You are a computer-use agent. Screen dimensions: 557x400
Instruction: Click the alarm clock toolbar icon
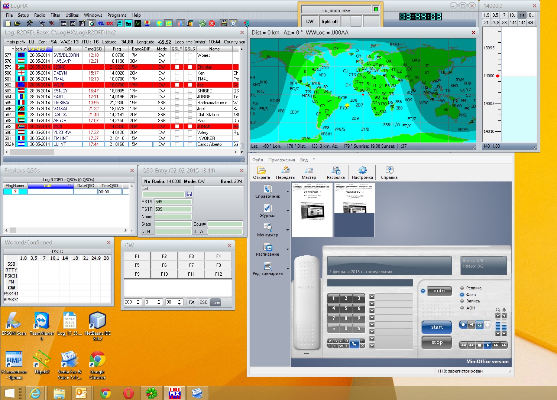click(233, 23)
